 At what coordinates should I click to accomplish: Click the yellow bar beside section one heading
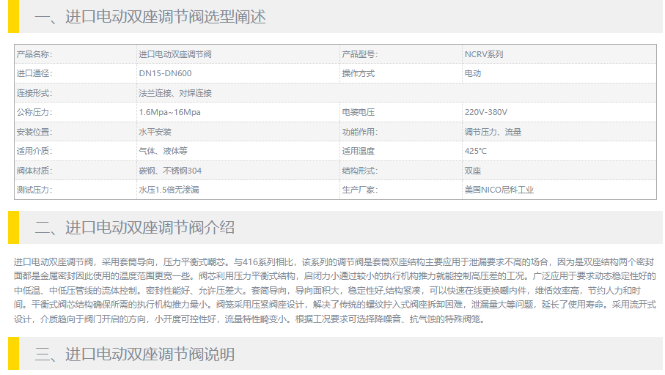coord(12,17)
